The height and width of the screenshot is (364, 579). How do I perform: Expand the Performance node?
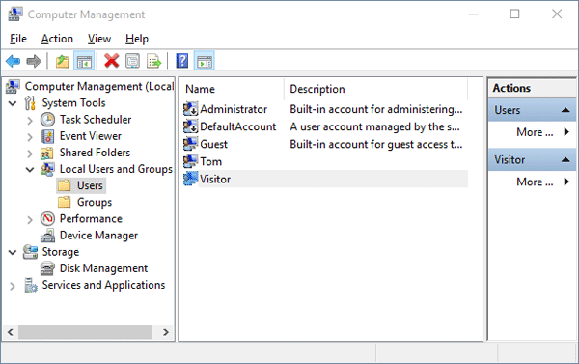30,219
